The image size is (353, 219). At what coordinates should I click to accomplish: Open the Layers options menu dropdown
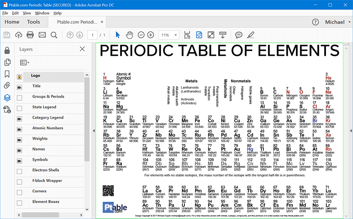coord(25,63)
